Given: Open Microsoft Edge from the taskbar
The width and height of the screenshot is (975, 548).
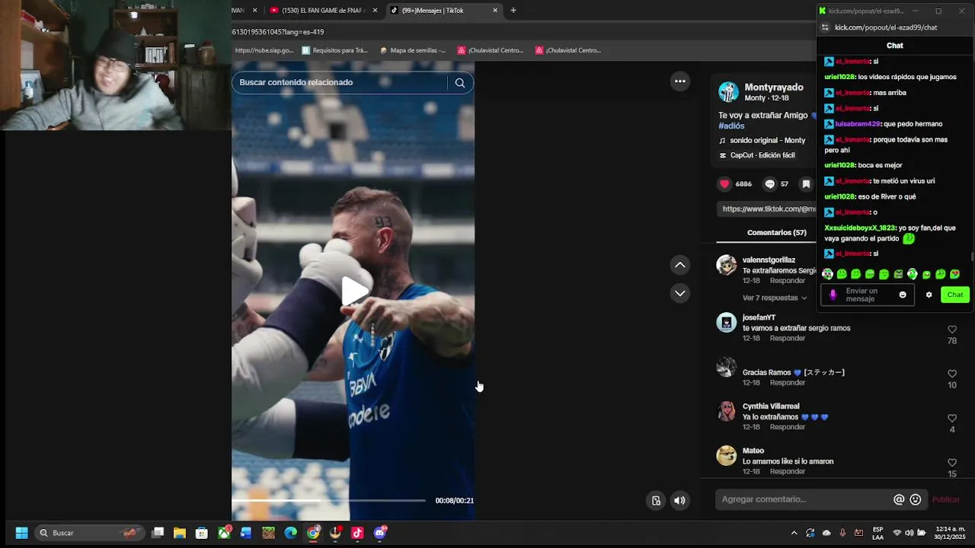Looking at the screenshot, I should [x=290, y=533].
